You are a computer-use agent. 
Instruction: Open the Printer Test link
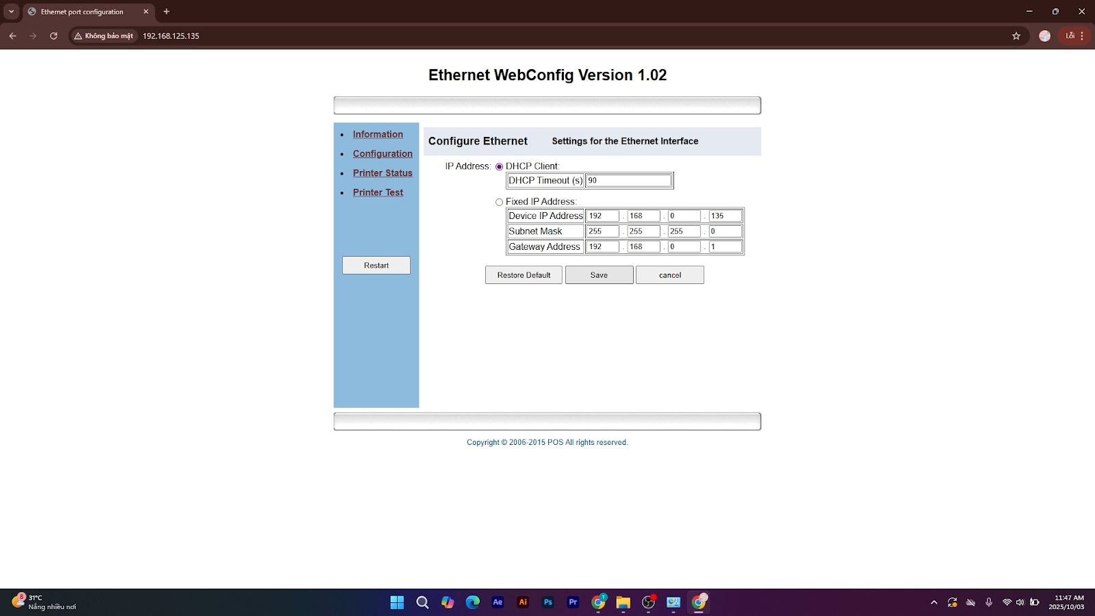pos(378,192)
